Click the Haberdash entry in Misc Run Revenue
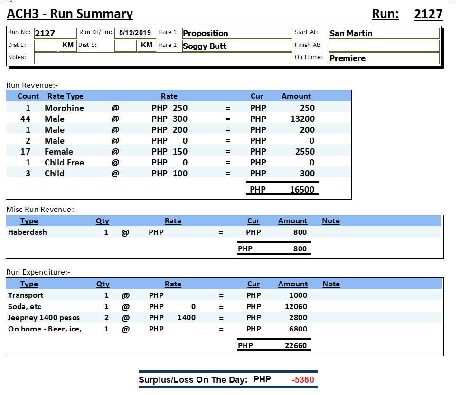 [28, 232]
